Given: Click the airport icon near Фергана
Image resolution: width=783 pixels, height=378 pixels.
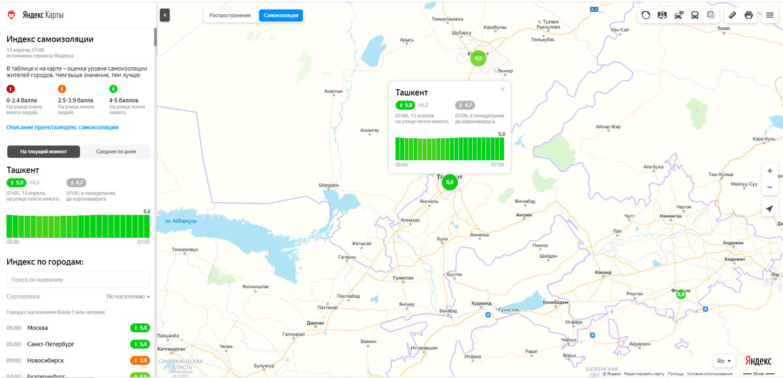Looking at the screenshot, I should [705, 309].
